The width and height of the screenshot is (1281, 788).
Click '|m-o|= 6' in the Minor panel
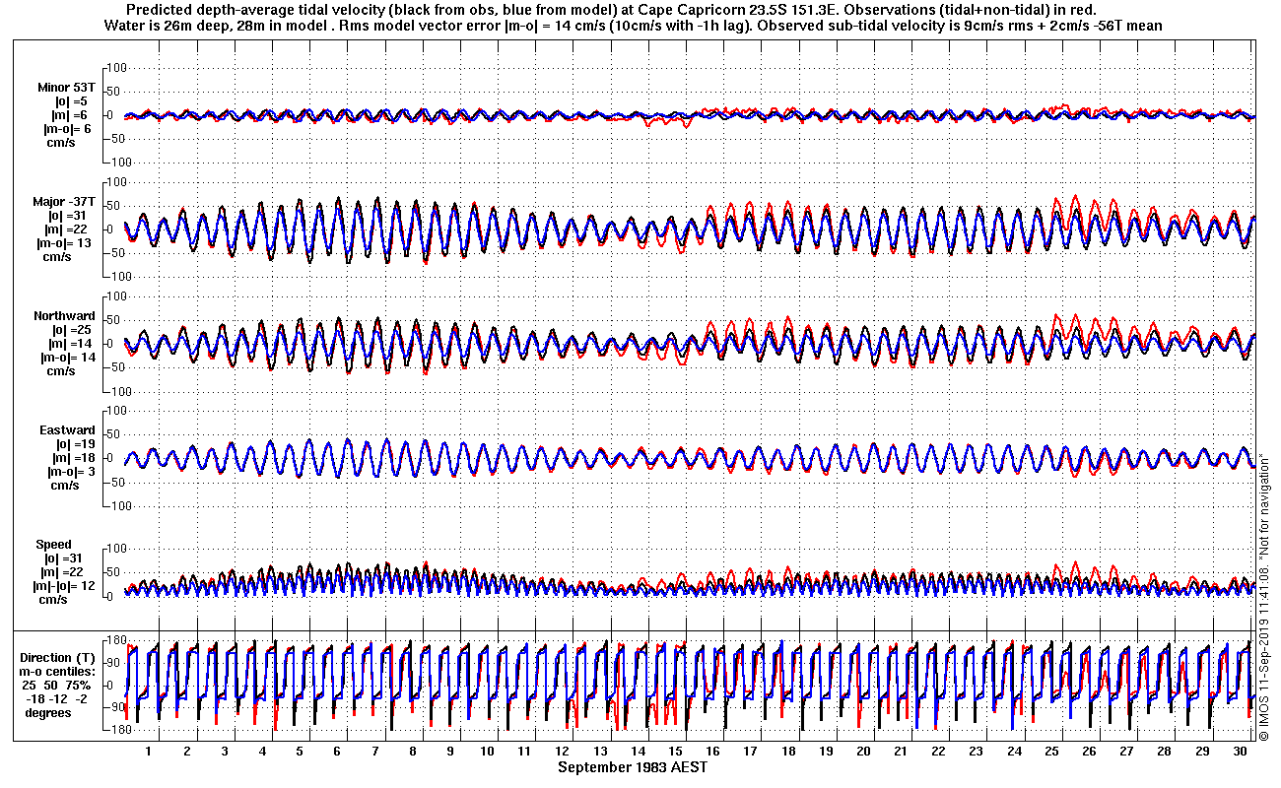tap(67, 129)
